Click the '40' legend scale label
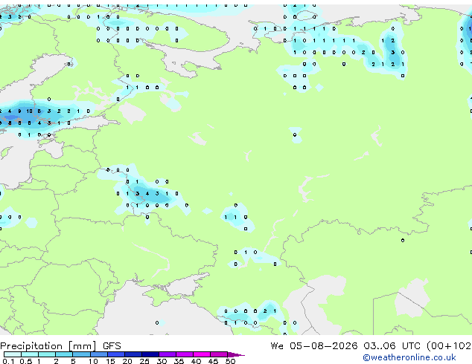Image resolution: width=472 pixels, height=364 pixels. [x=196, y=361]
